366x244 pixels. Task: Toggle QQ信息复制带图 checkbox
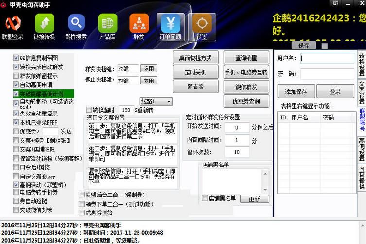pos(16,58)
